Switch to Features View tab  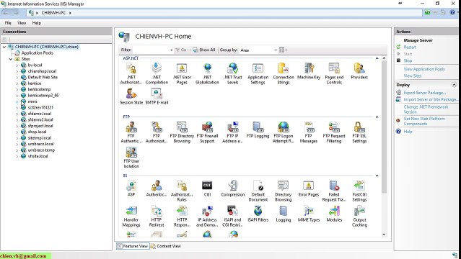point(133,246)
